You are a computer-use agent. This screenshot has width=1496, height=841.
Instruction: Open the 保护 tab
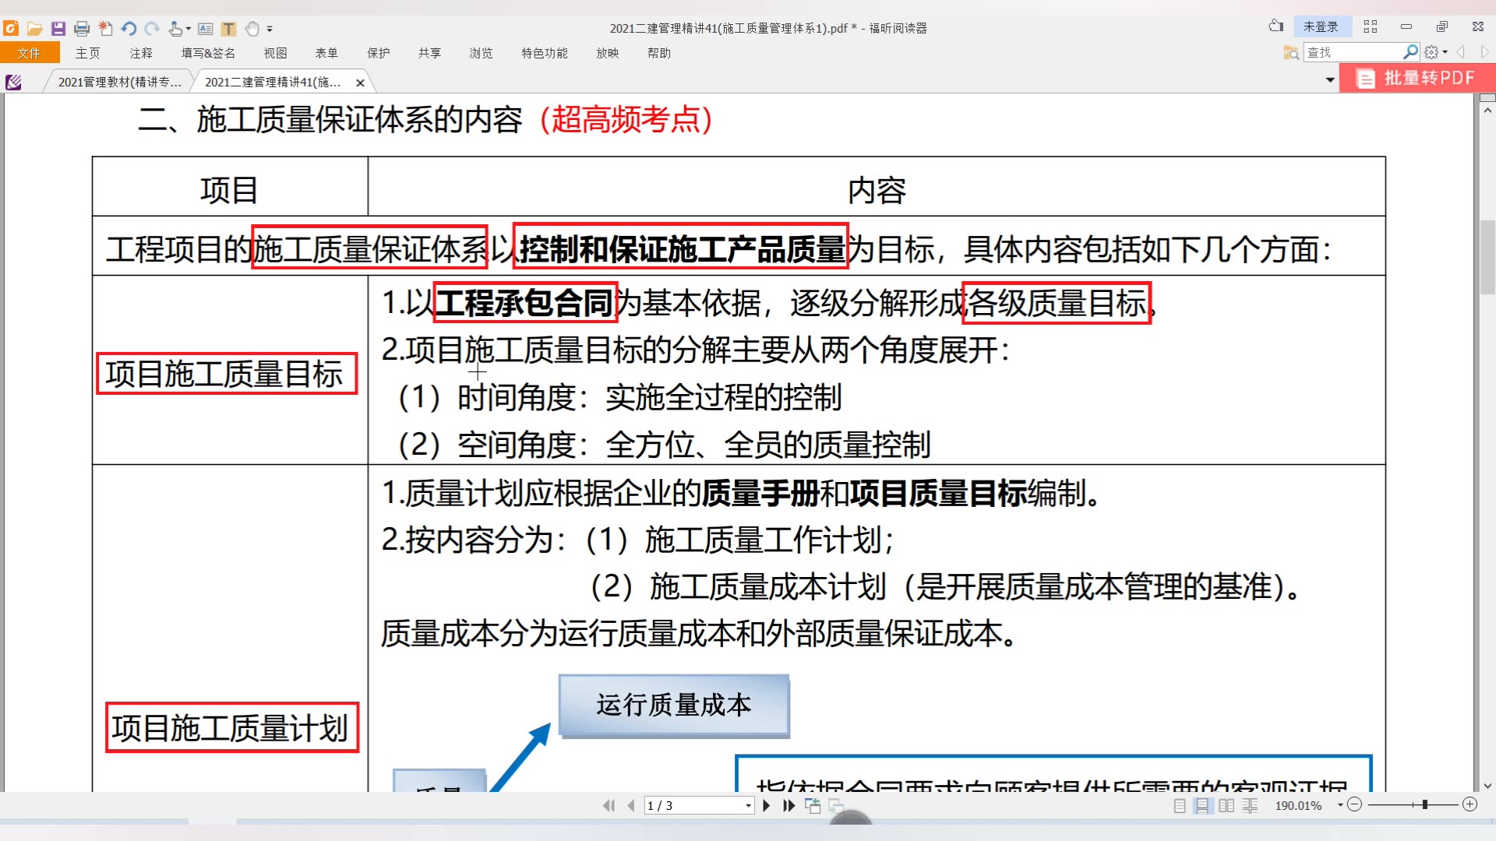pyautogui.click(x=378, y=53)
